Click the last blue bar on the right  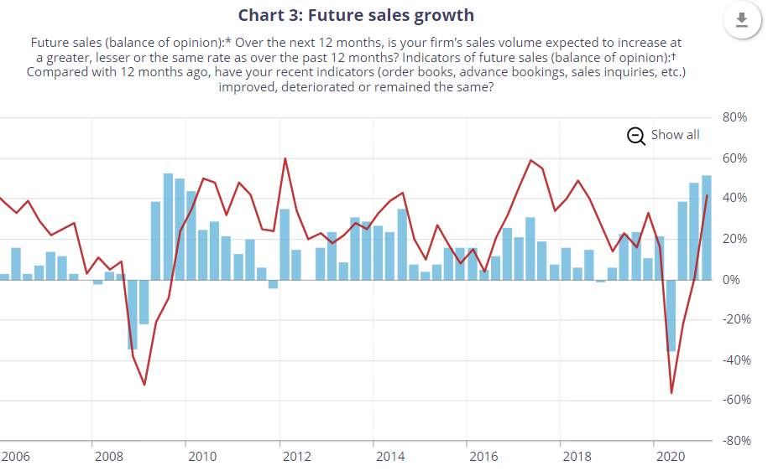pos(707,228)
